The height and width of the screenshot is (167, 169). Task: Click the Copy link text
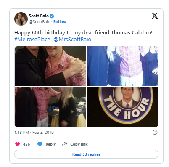coord(79,144)
